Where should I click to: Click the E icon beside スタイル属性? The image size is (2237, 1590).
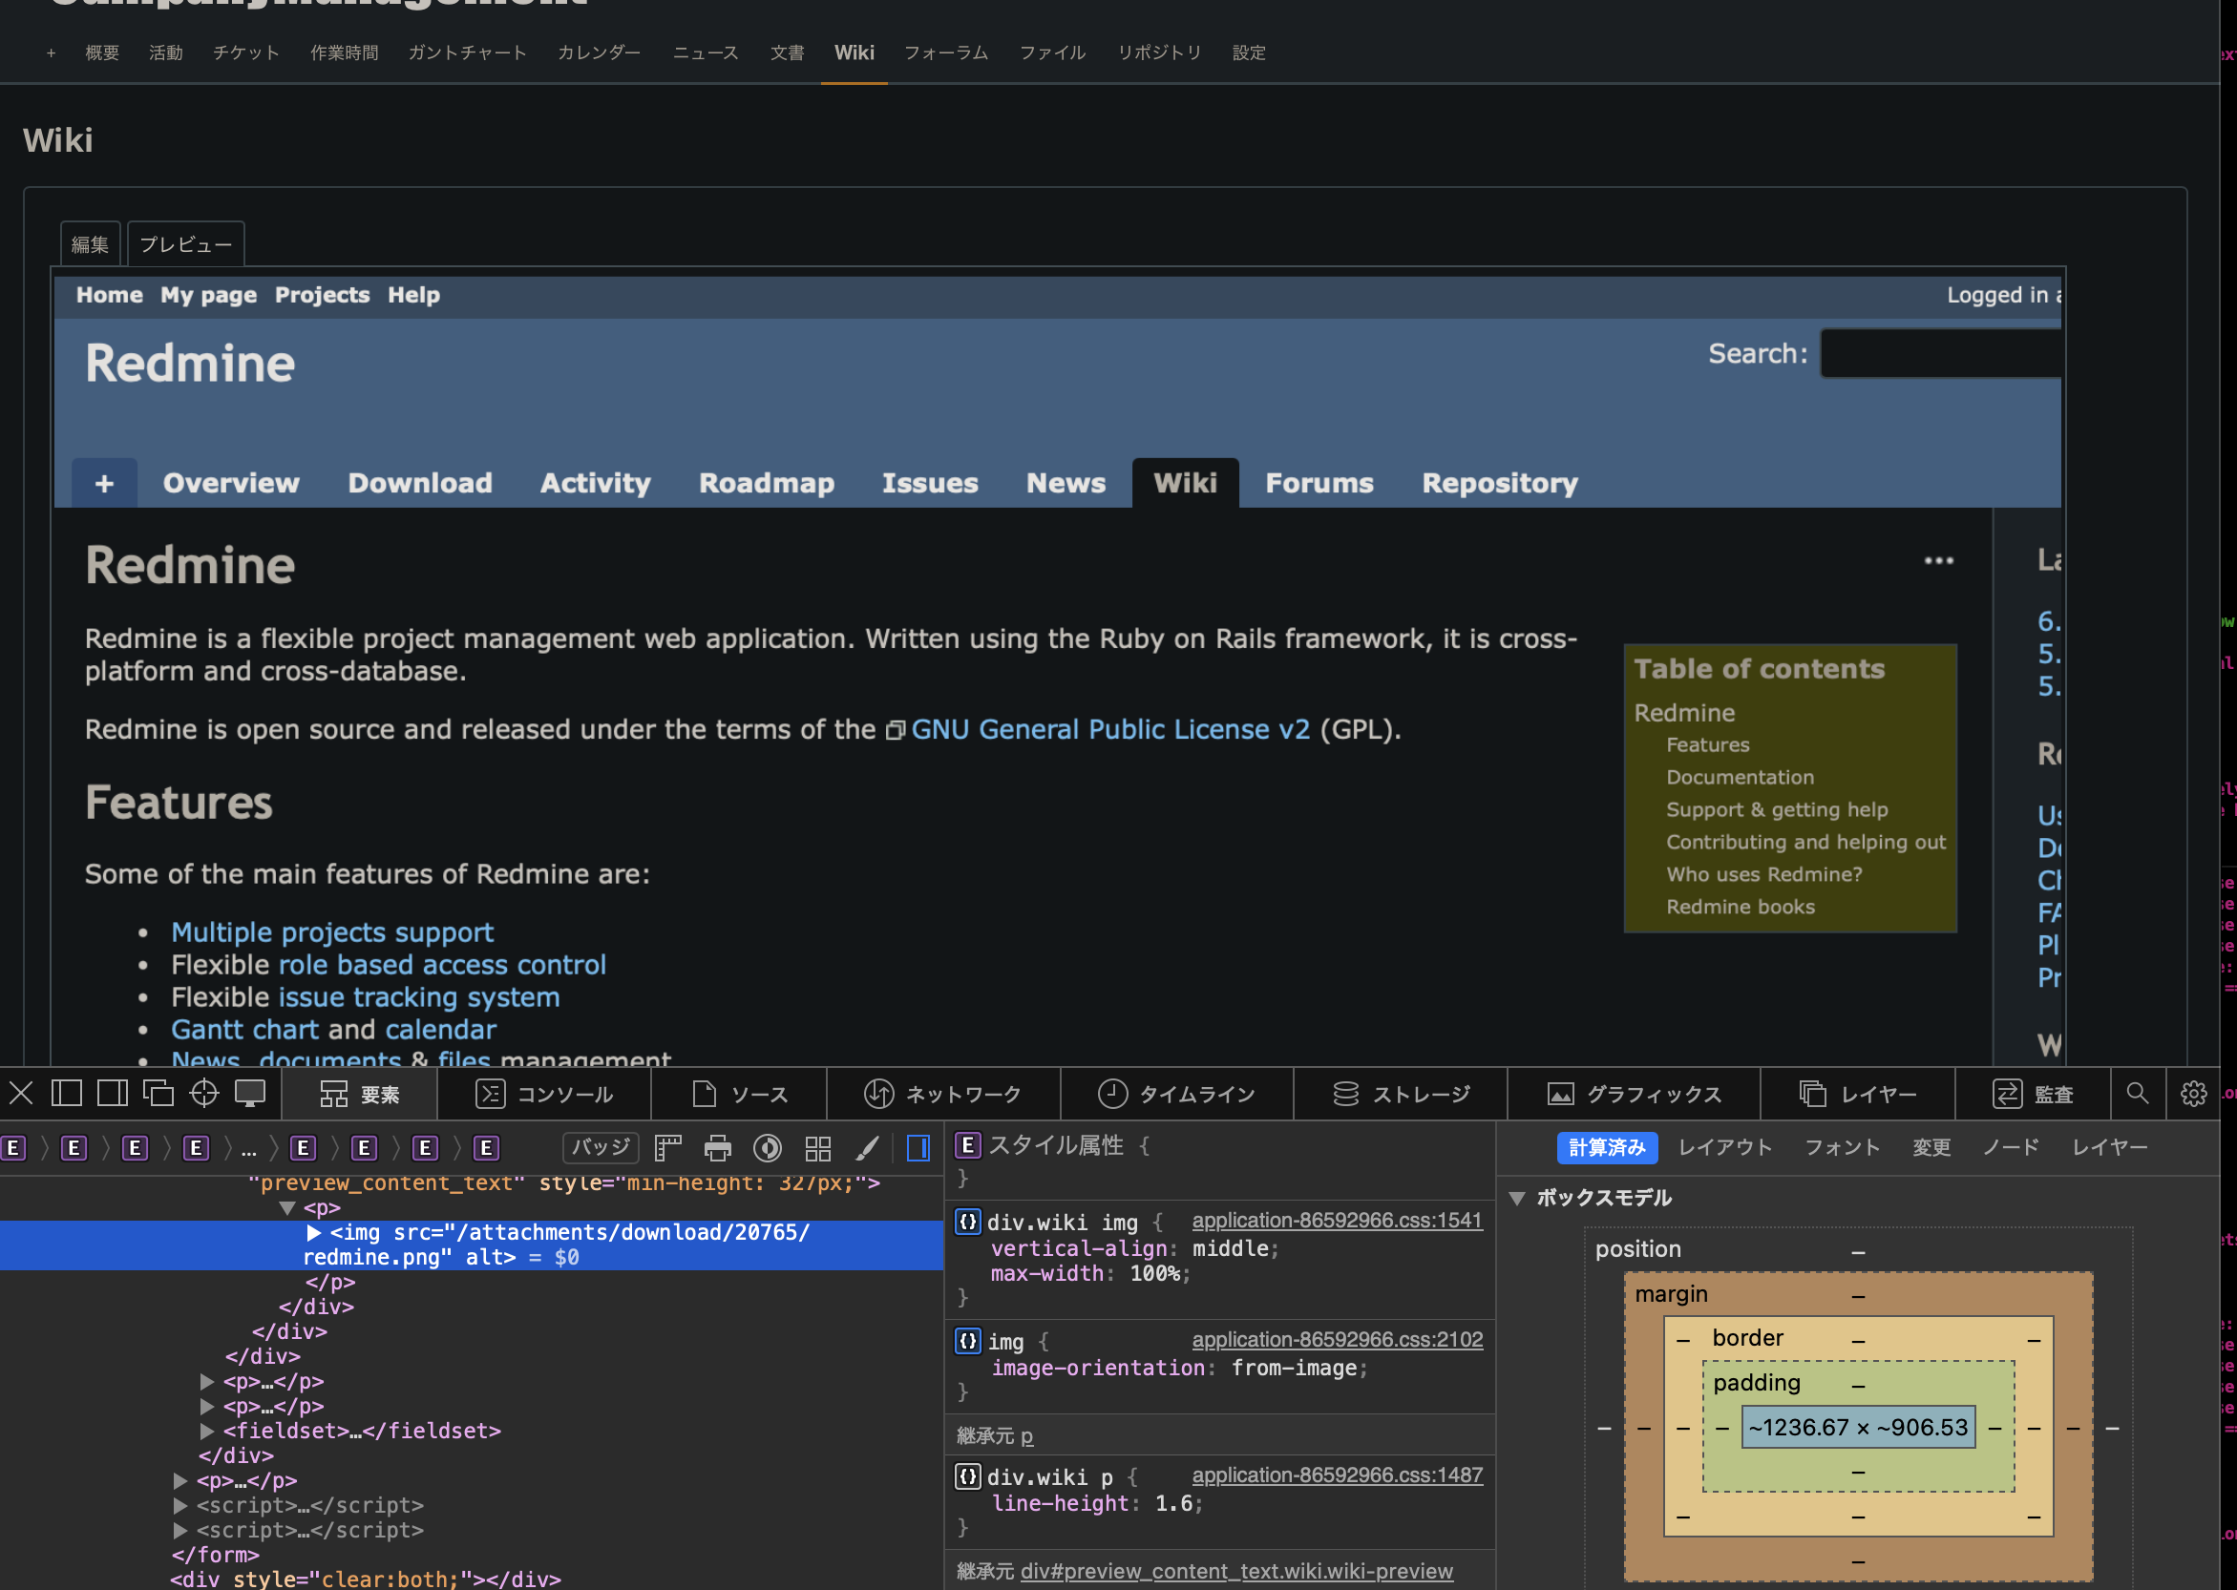pyautogui.click(x=968, y=1145)
